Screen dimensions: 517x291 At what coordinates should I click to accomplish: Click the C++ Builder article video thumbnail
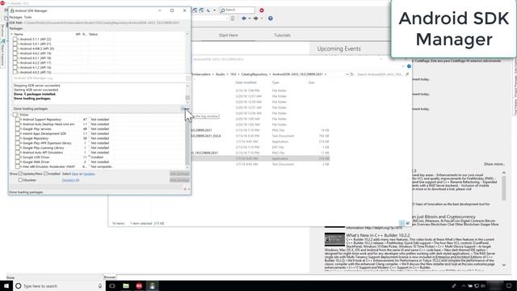coord(334,239)
